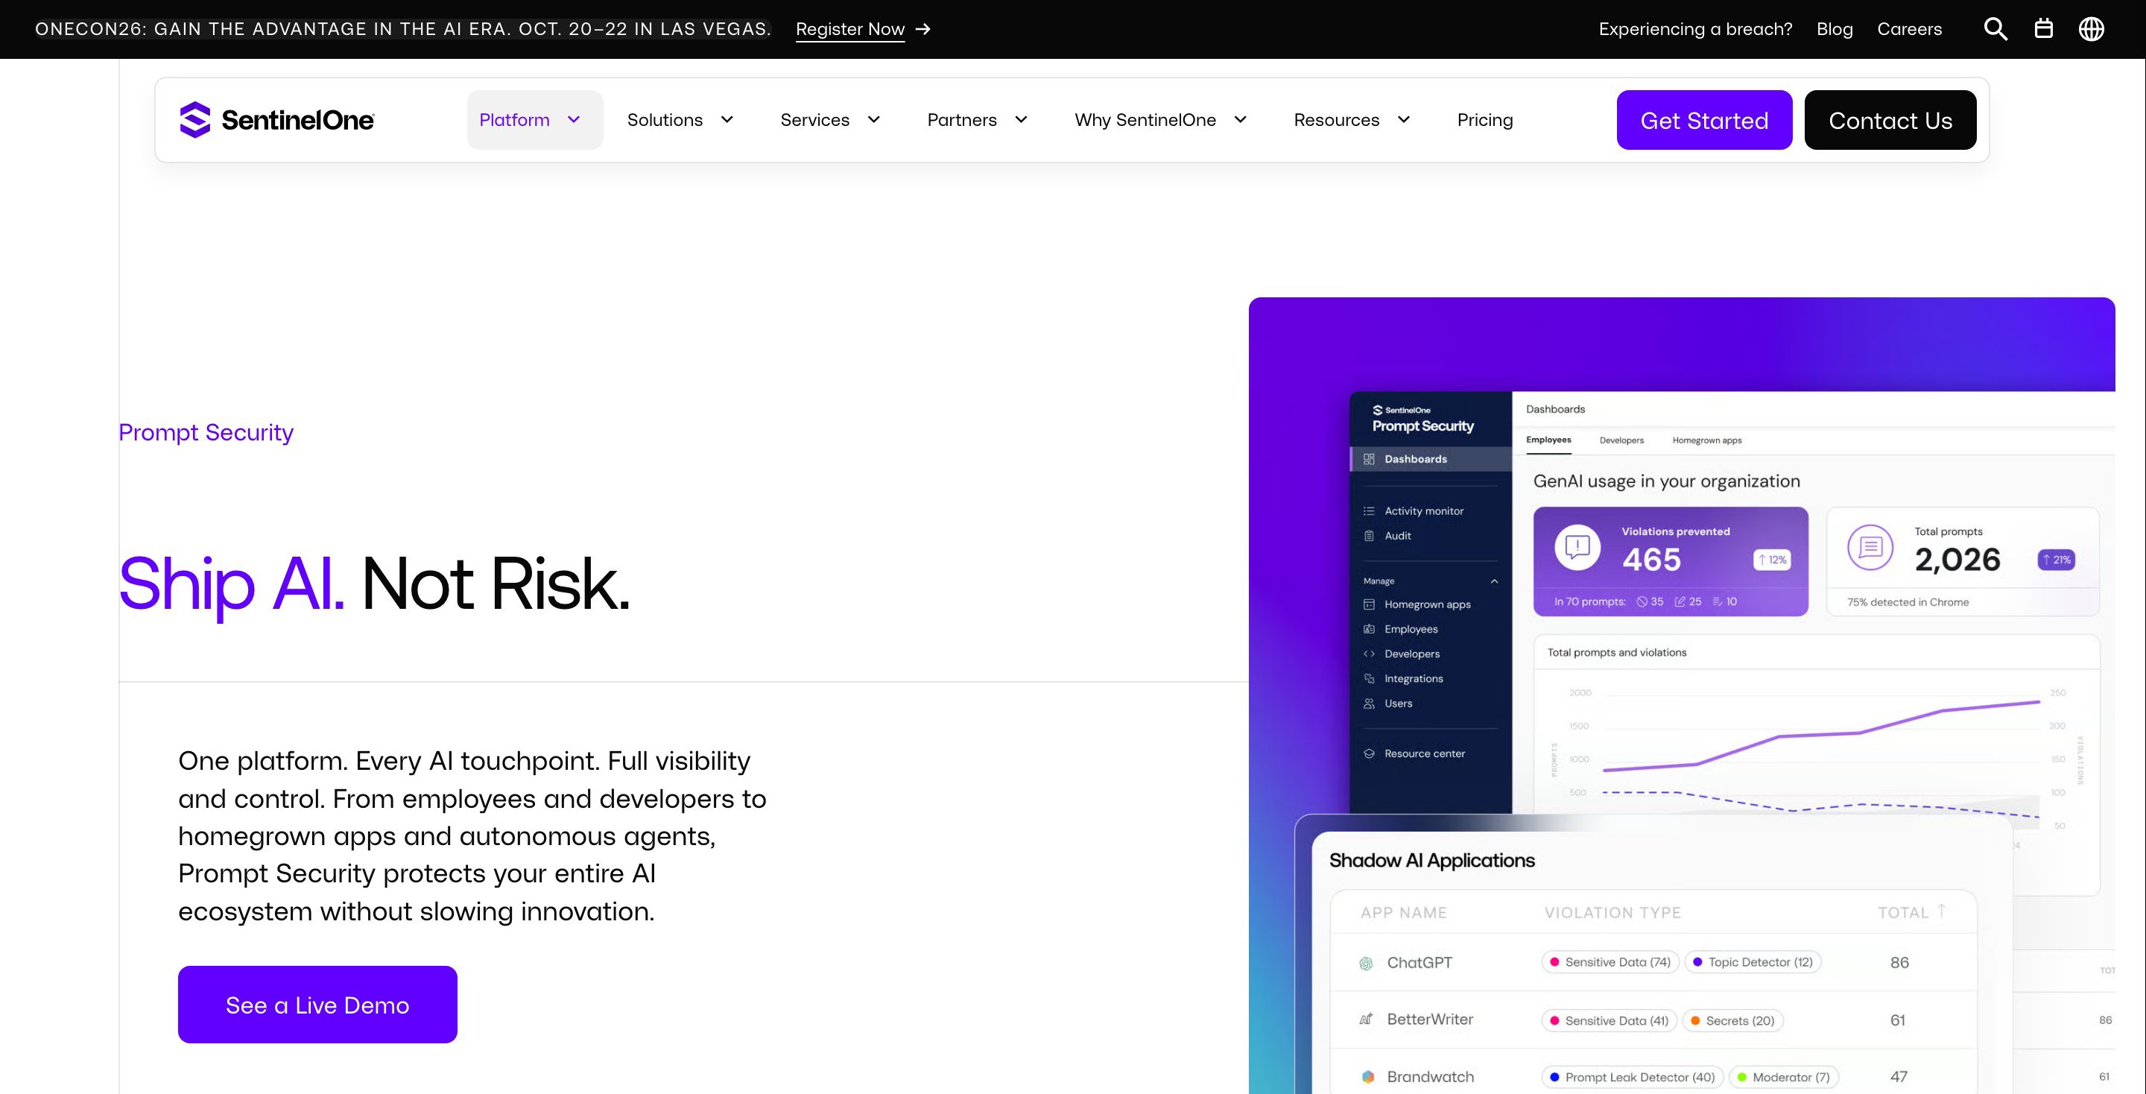Open the Why SentinelOne dropdown
2146x1094 pixels.
[1160, 120]
